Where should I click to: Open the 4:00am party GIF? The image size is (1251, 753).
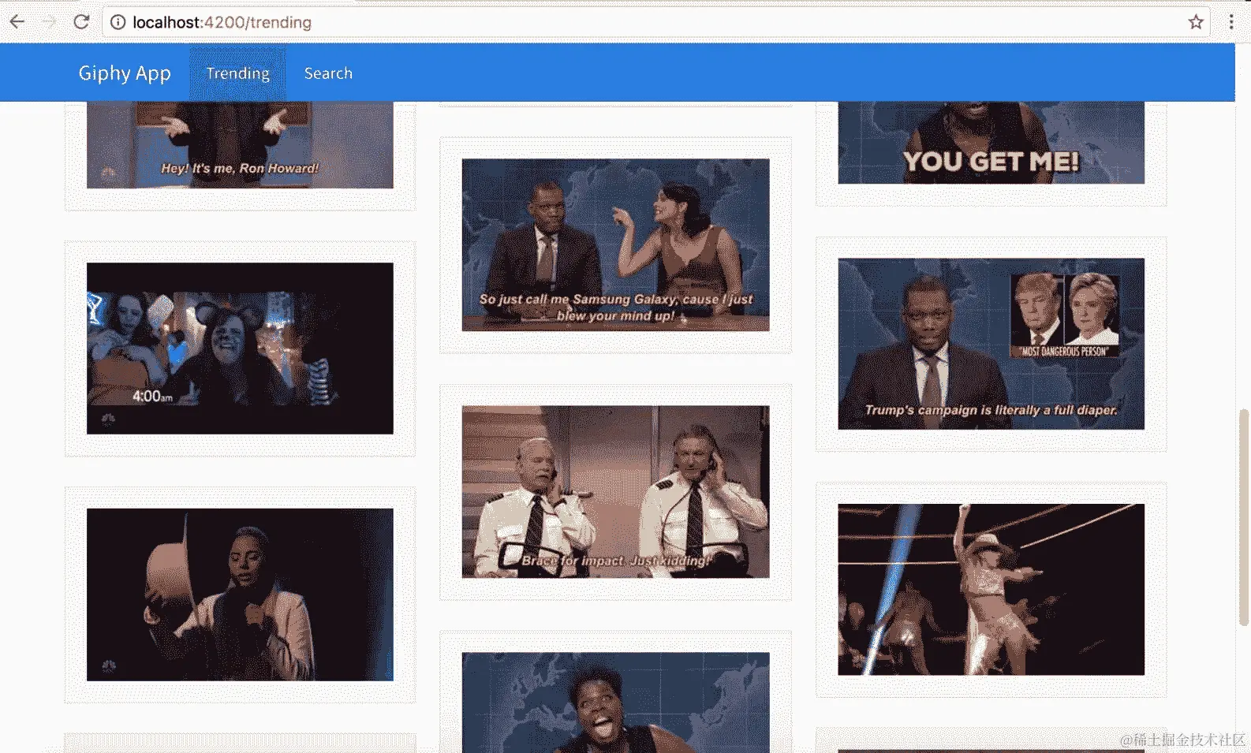point(240,349)
